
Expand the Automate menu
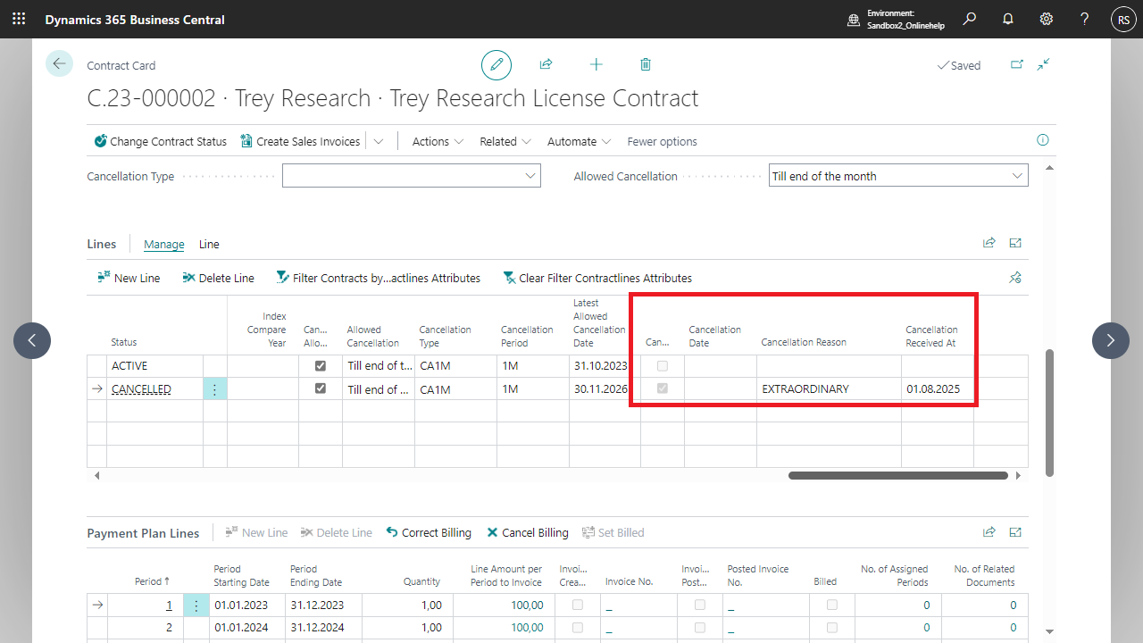click(579, 141)
